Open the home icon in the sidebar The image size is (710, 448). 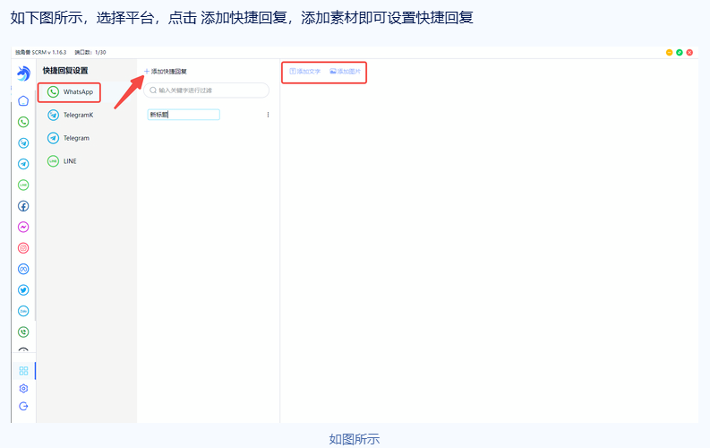coord(23,100)
